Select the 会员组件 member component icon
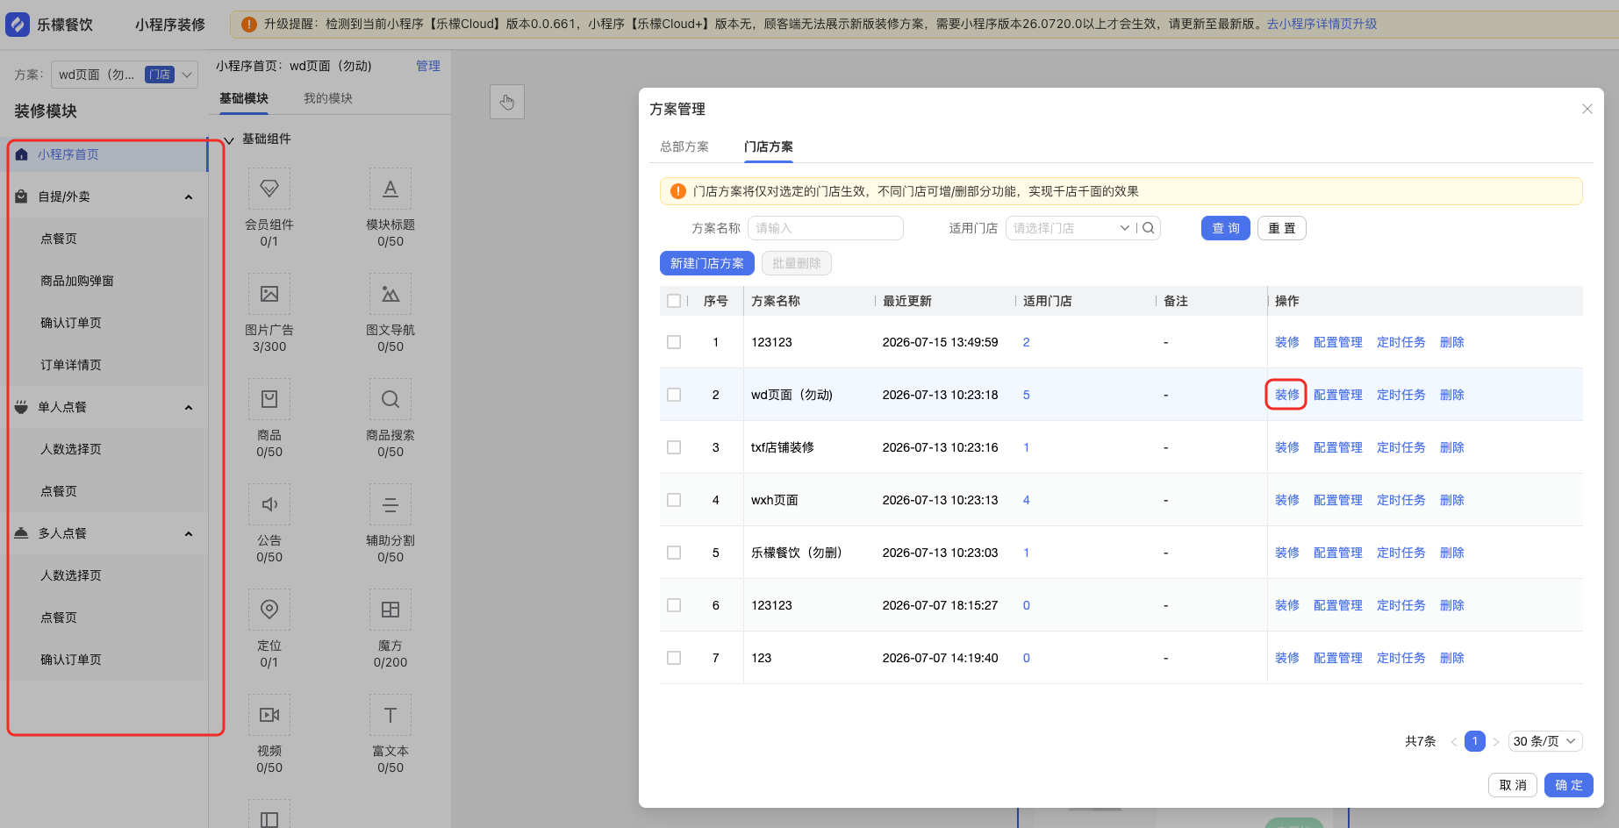This screenshot has width=1619, height=828. (x=269, y=189)
